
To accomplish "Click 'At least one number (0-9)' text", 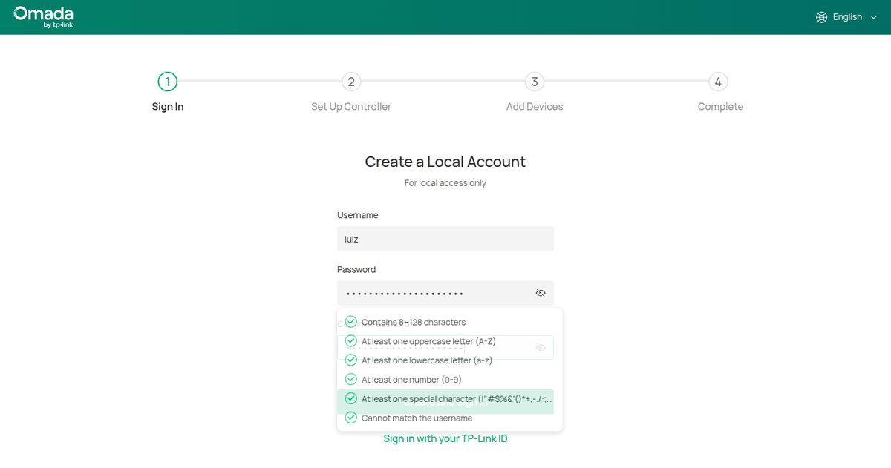I will (411, 380).
